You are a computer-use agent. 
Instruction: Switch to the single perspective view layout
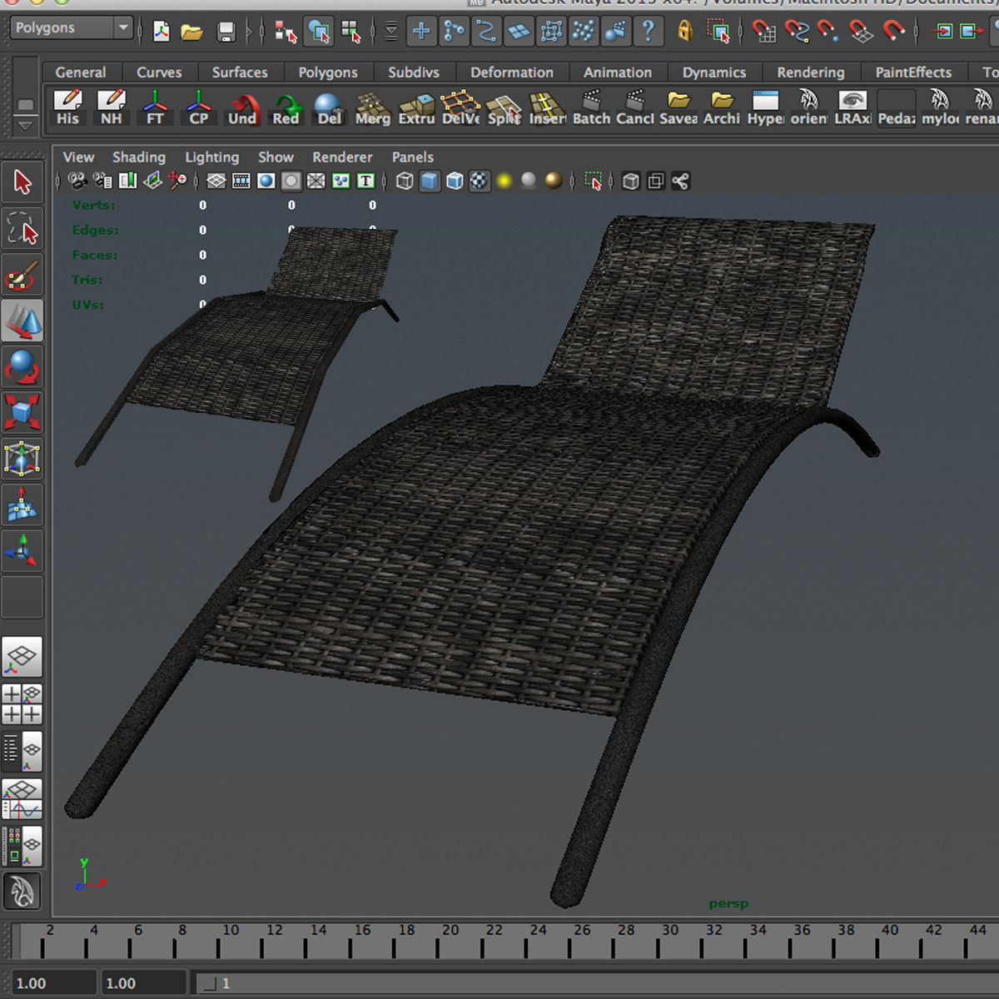coord(22,658)
